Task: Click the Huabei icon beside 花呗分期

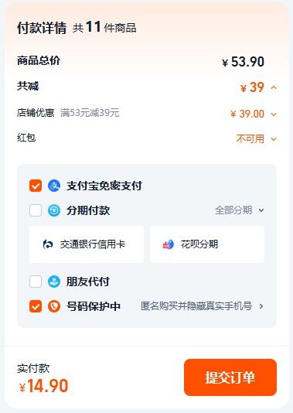Action: [x=169, y=244]
